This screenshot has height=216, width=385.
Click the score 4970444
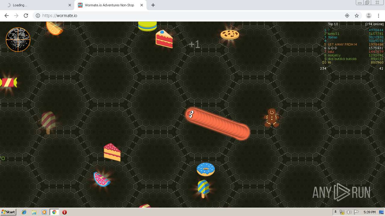pyautogui.click(x=376, y=30)
